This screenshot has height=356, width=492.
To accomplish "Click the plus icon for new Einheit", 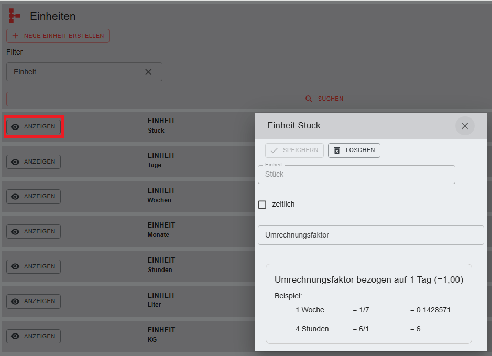I will click(15, 36).
